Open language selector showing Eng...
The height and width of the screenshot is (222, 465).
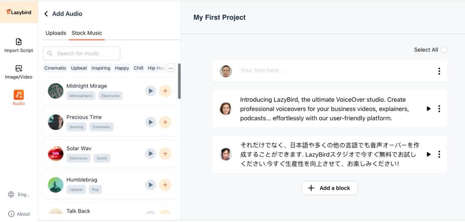[x=19, y=194]
